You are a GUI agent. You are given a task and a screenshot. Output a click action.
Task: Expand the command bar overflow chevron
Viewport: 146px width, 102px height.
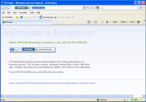[x=144, y=21]
